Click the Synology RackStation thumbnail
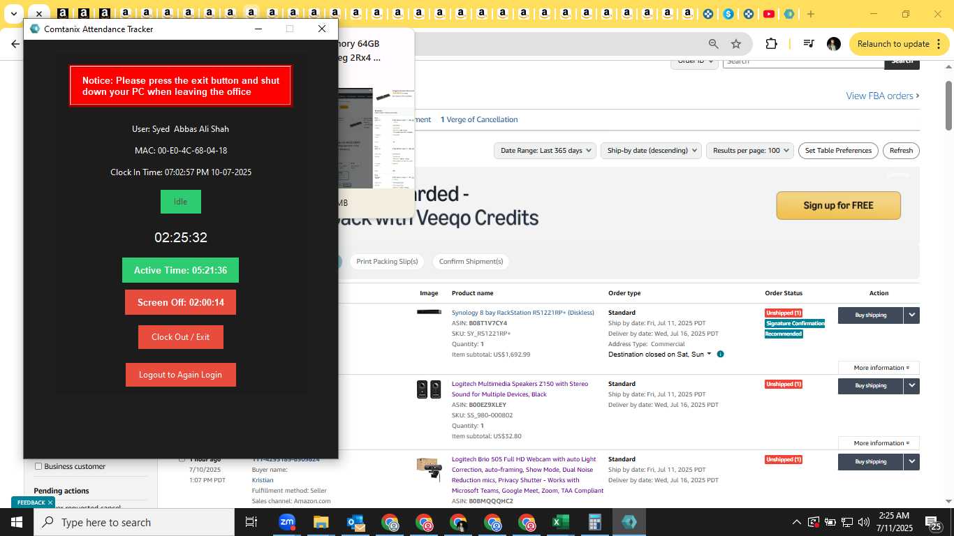This screenshot has height=536, width=954. 429,312
